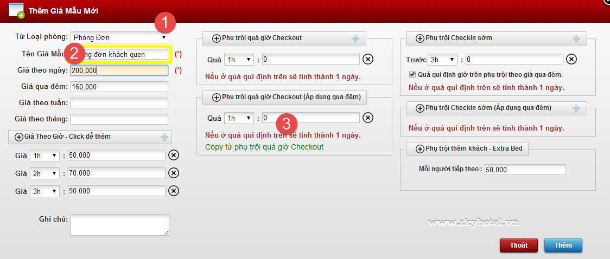Remove the late Checkout surcharge row
Image resolution: width=610 pixels, height=259 pixels.
(x=367, y=59)
